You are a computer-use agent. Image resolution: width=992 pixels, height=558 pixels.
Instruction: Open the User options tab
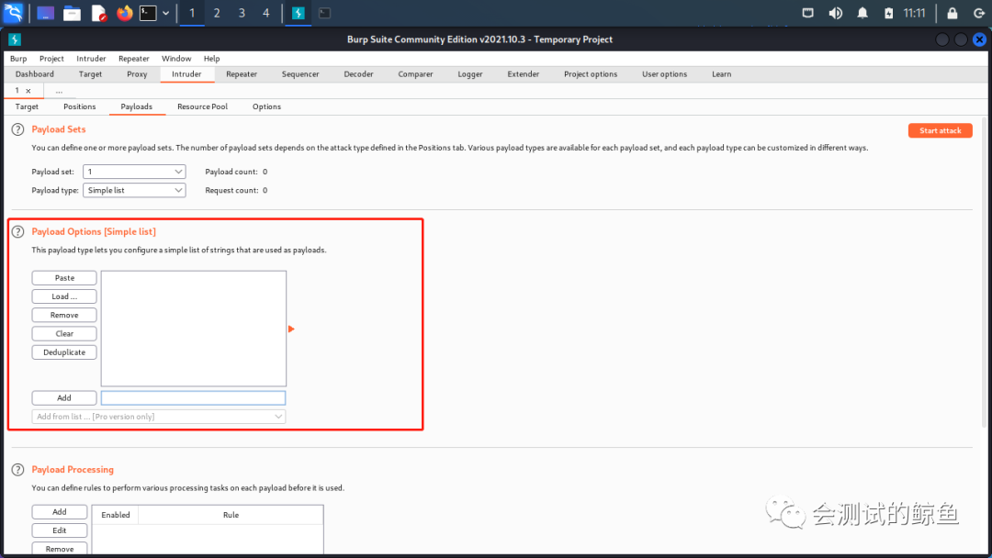pos(664,74)
